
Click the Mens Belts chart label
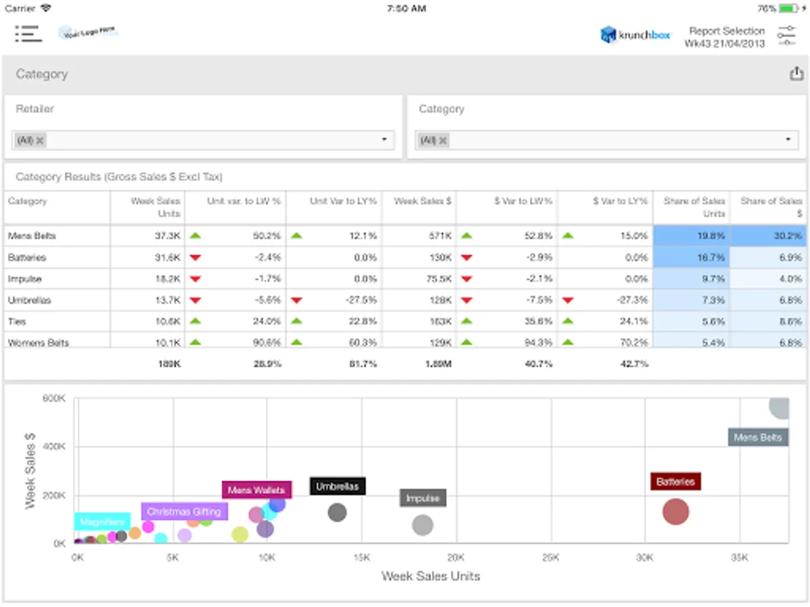[x=757, y=437]
